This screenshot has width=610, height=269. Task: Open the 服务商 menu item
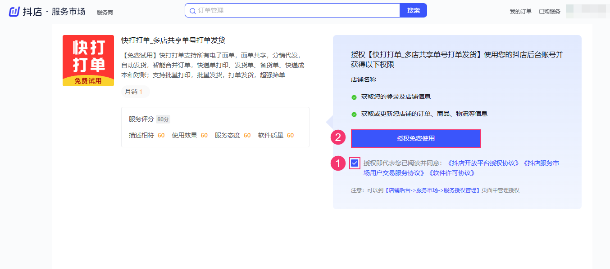(x=105, y=13)
